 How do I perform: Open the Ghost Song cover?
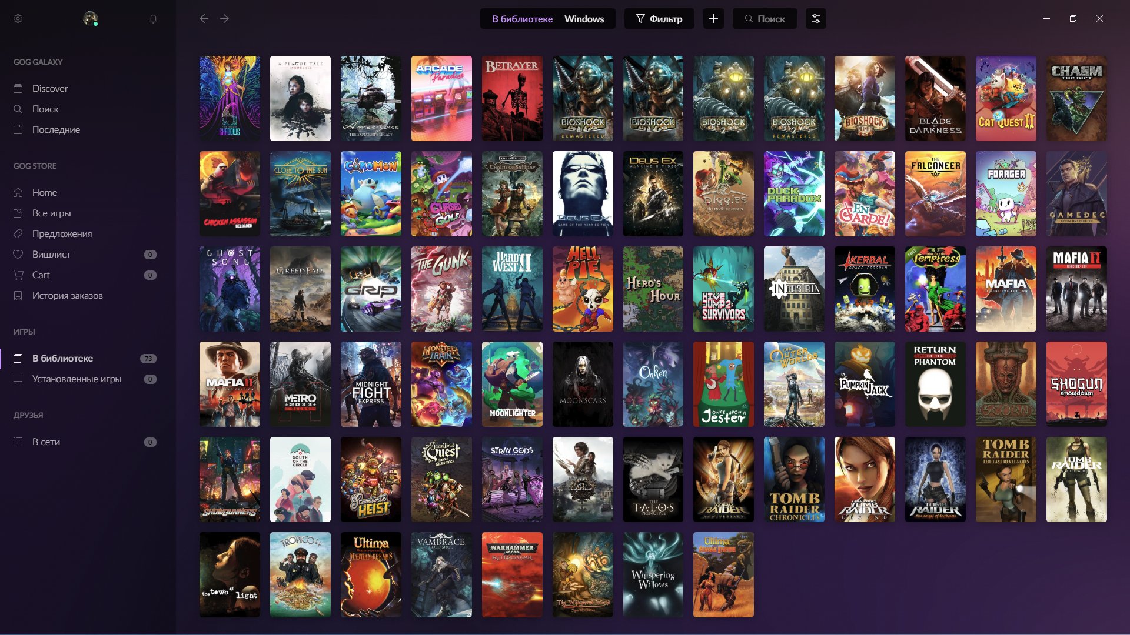[230, 289]
